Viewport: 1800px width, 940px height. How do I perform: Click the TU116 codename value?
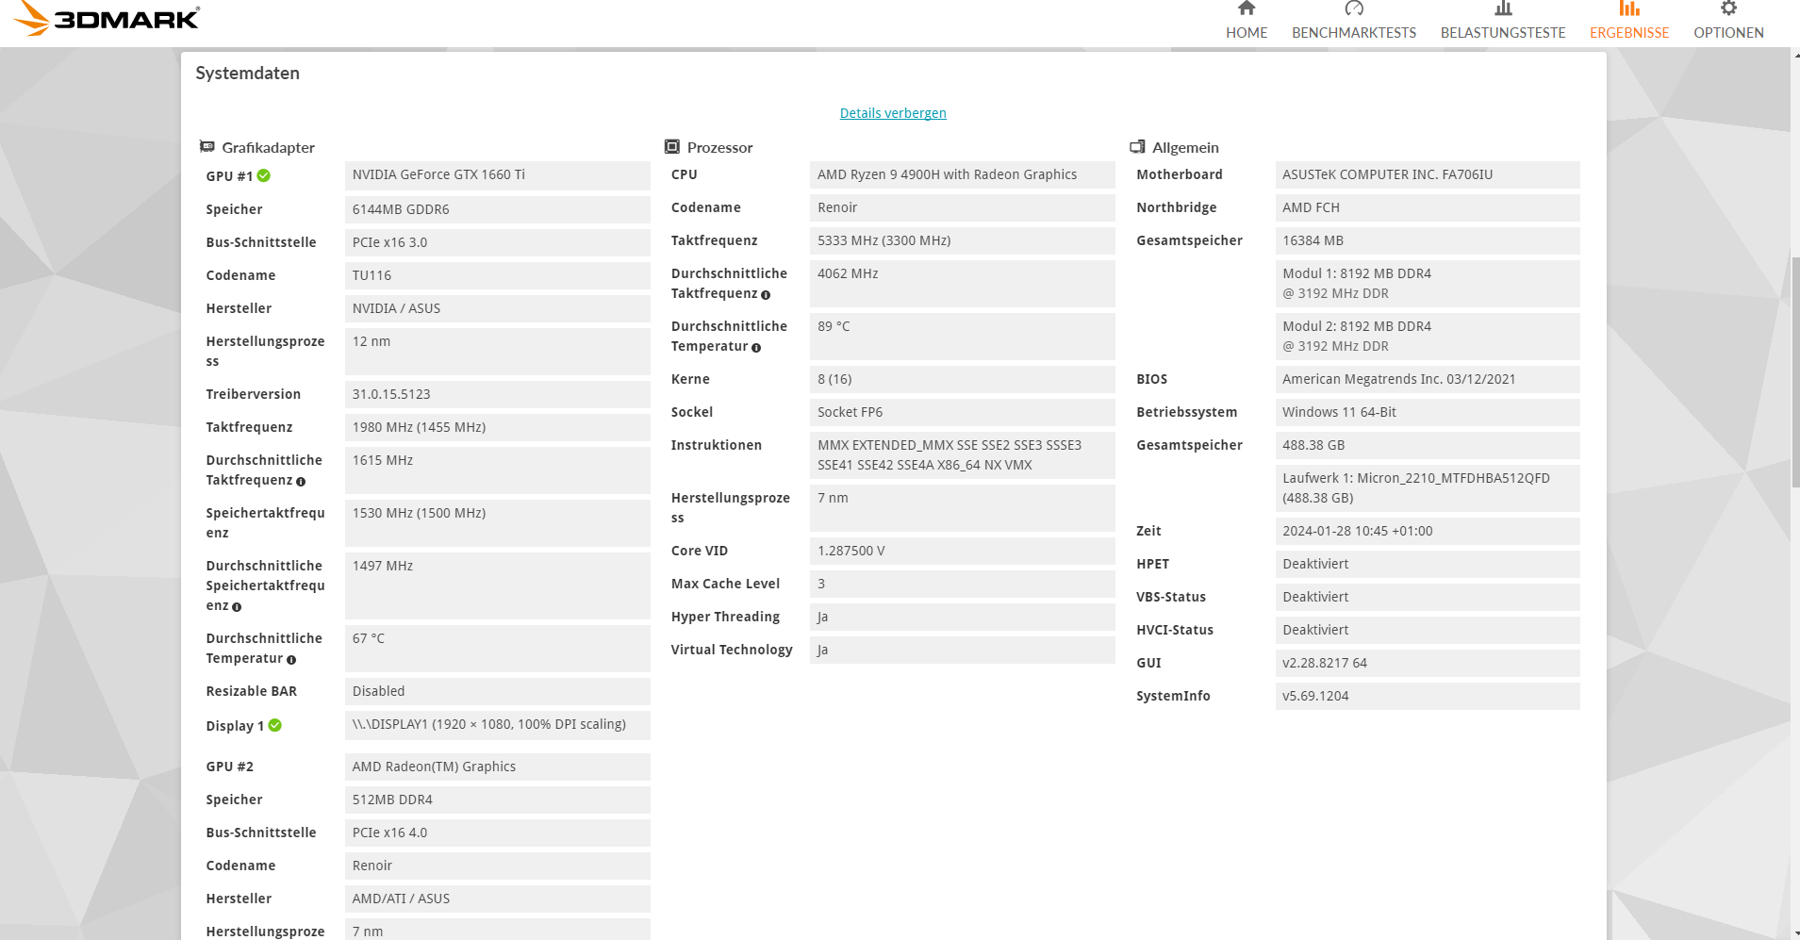pyautogui.click(x=497, y=275)
